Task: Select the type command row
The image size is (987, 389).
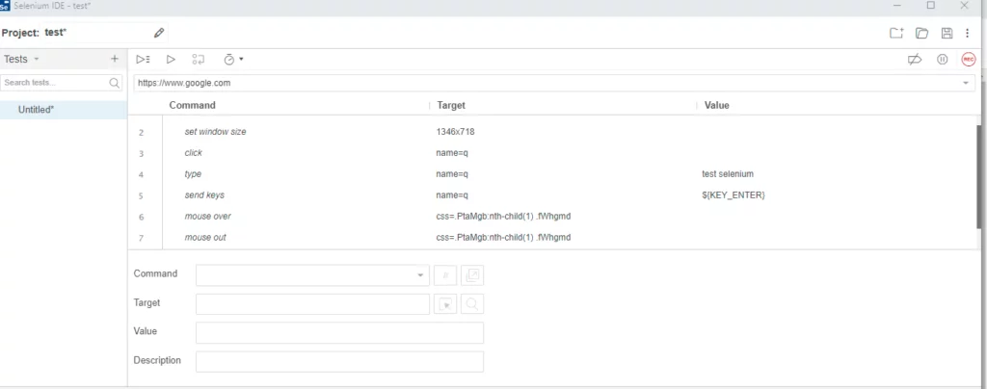Action: point(554,174)
